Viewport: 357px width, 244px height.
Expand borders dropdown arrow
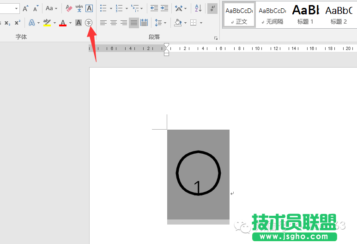click(x=201, y=23)
